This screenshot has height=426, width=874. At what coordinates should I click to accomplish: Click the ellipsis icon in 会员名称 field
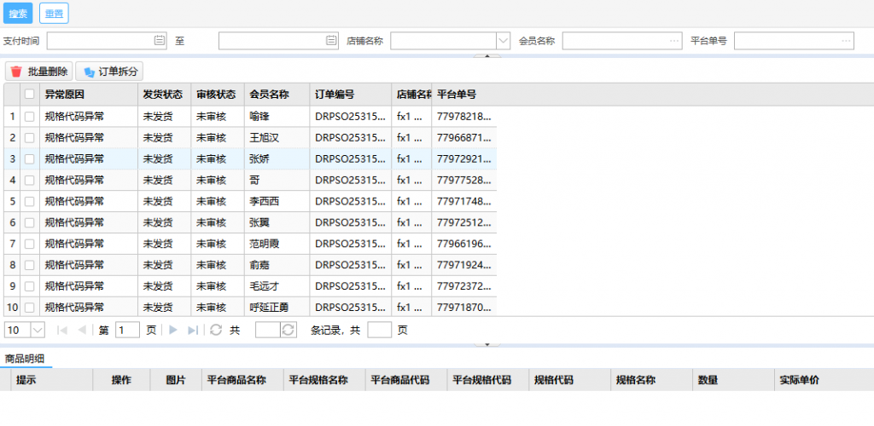pyautogui.click(x=674, y=40)
